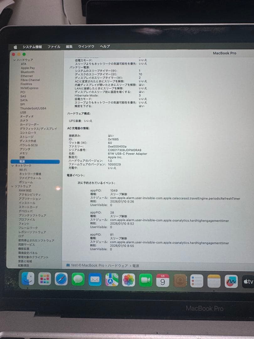Open Launchpad

(x=45, y=279)
